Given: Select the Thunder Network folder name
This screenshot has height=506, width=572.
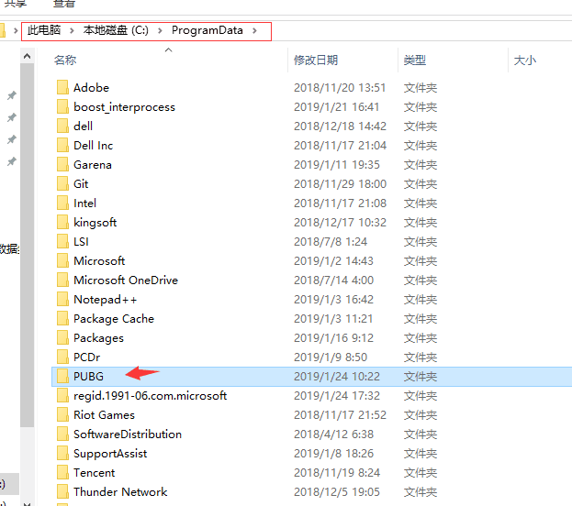Looking at the screenshot, I should point(120,492).
